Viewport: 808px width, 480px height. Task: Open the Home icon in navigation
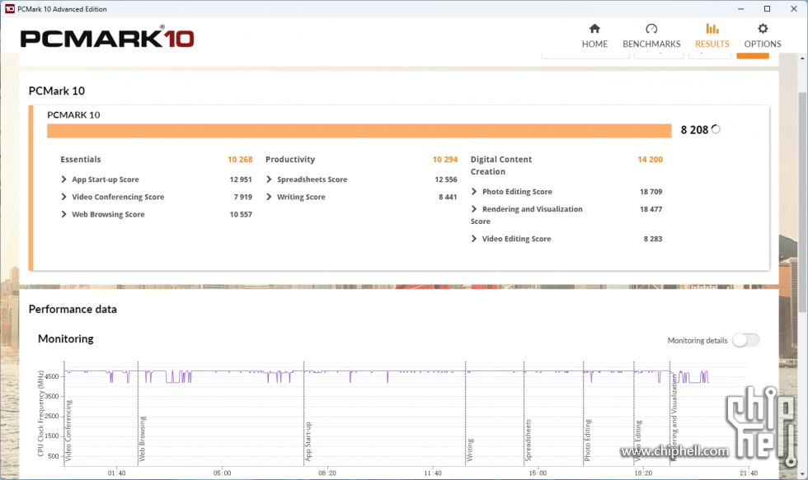(x=594, y=28)
